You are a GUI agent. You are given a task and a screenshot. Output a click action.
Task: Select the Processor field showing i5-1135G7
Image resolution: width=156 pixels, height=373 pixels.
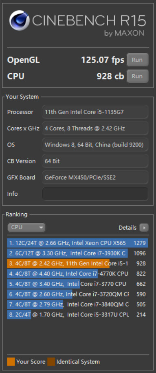95,112
